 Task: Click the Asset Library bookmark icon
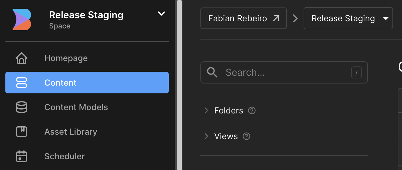click(21, 132)
